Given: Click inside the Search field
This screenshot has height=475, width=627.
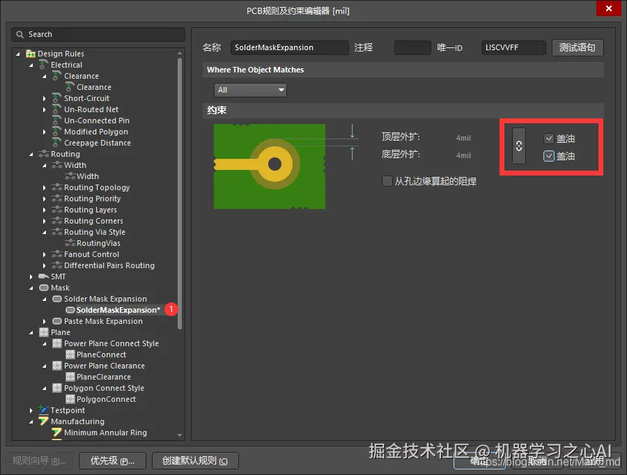Looking at the screenshot, I should click(98, 34).
